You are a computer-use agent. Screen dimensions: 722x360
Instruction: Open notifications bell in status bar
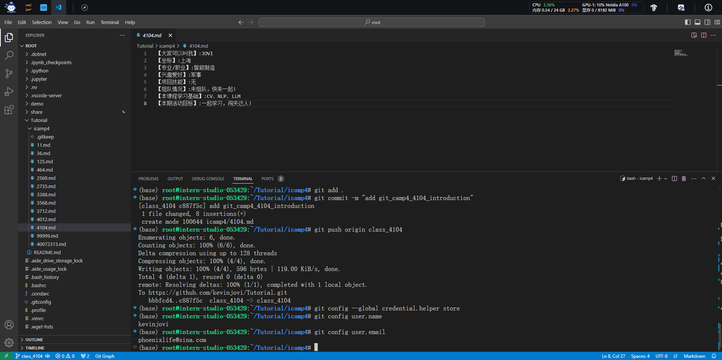coord(714,356)
